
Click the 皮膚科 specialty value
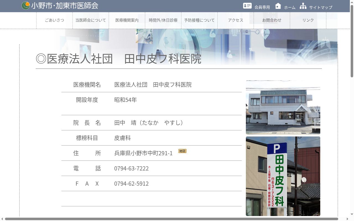click(x=123, y=138)
